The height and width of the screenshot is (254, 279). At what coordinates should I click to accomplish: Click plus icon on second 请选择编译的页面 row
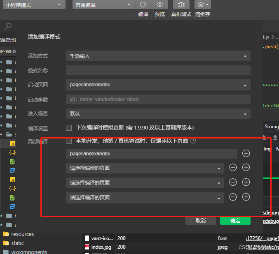246,182
